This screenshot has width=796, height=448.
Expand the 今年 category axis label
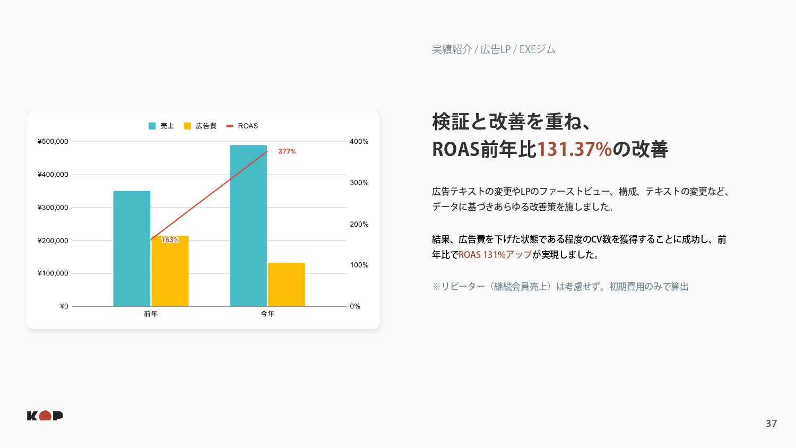[267, 314]
